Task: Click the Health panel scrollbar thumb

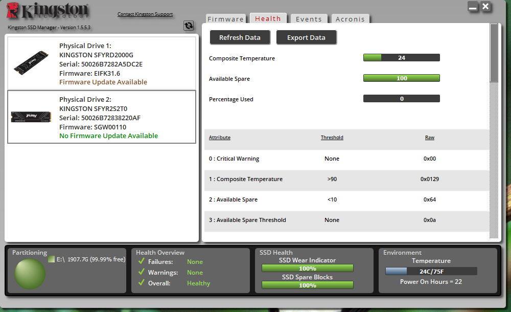Action: pyautogui.click(x=494, y=53)
